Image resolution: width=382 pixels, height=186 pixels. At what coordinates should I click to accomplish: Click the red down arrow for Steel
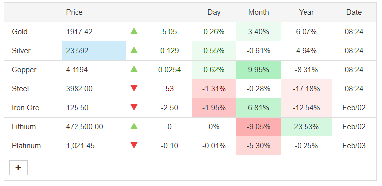134,88
